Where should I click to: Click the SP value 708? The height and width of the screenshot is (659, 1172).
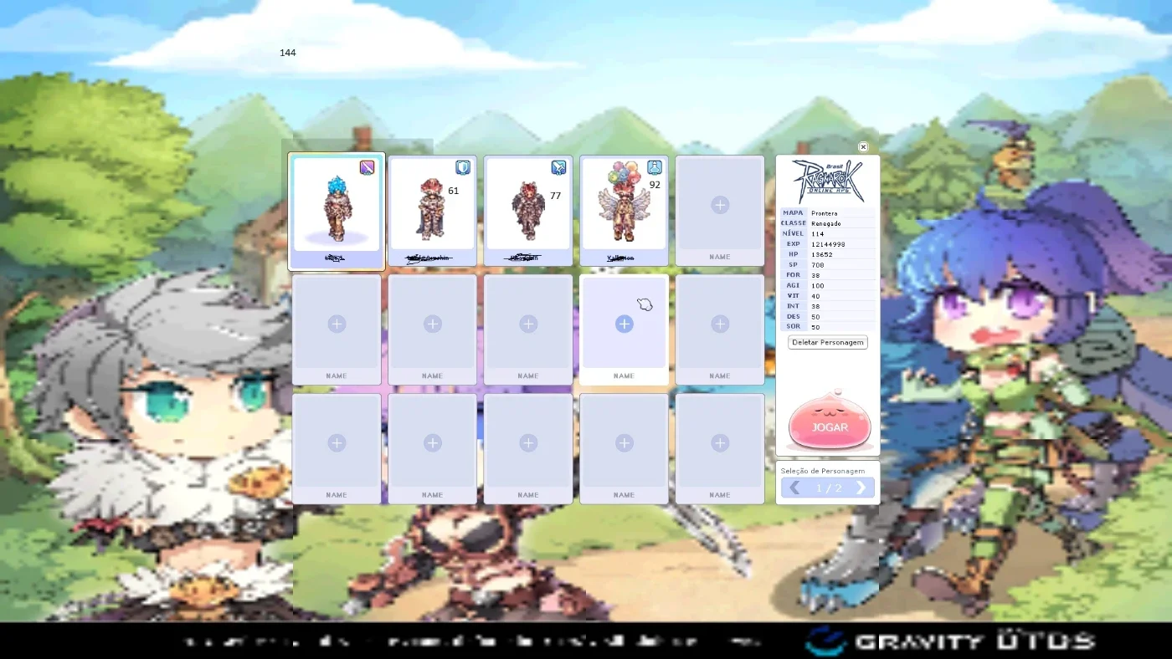tap(817, 265)
